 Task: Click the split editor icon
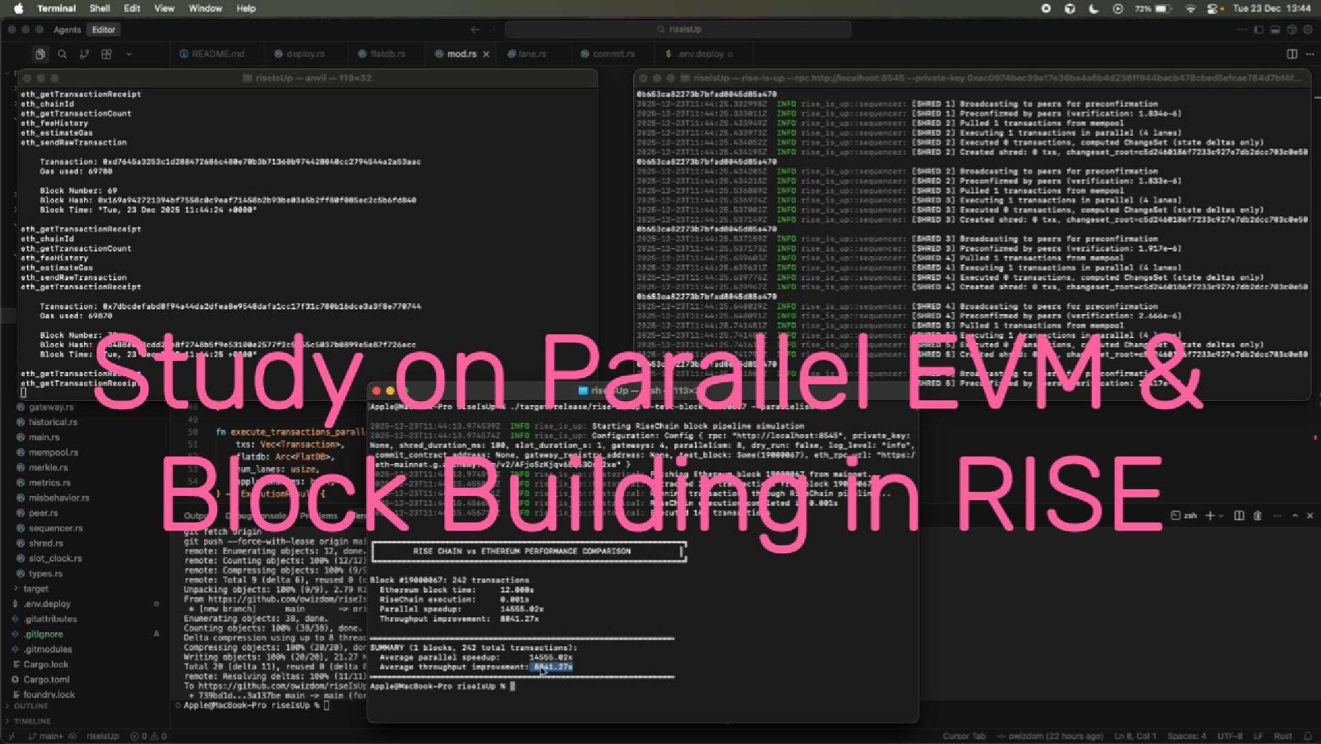pos(1291,54)
